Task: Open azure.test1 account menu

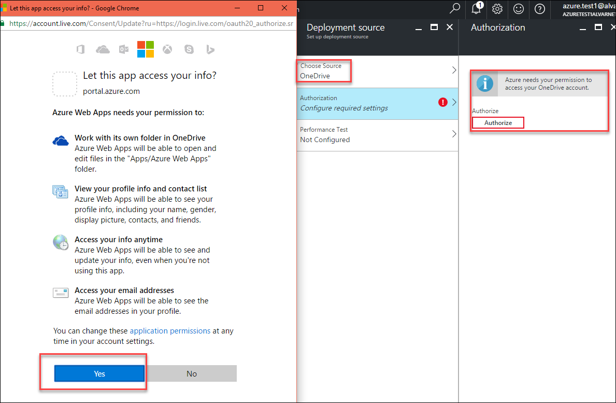Action: [x=589, y=9]
